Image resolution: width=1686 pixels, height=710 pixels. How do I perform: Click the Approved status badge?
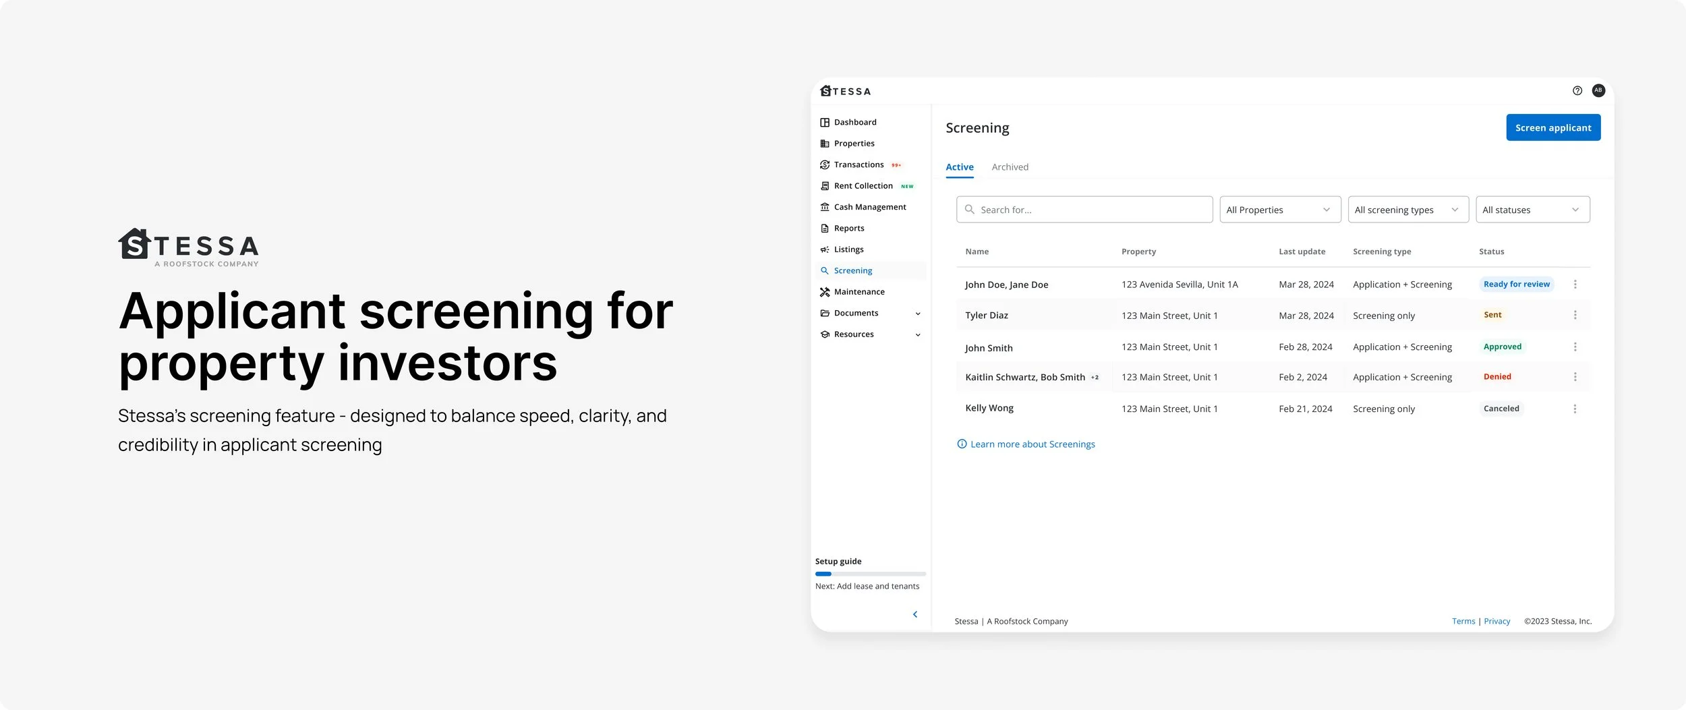(x=1502, y=347)
